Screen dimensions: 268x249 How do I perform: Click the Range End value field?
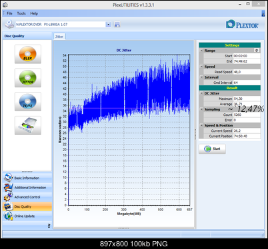click(x=247, y=61)
